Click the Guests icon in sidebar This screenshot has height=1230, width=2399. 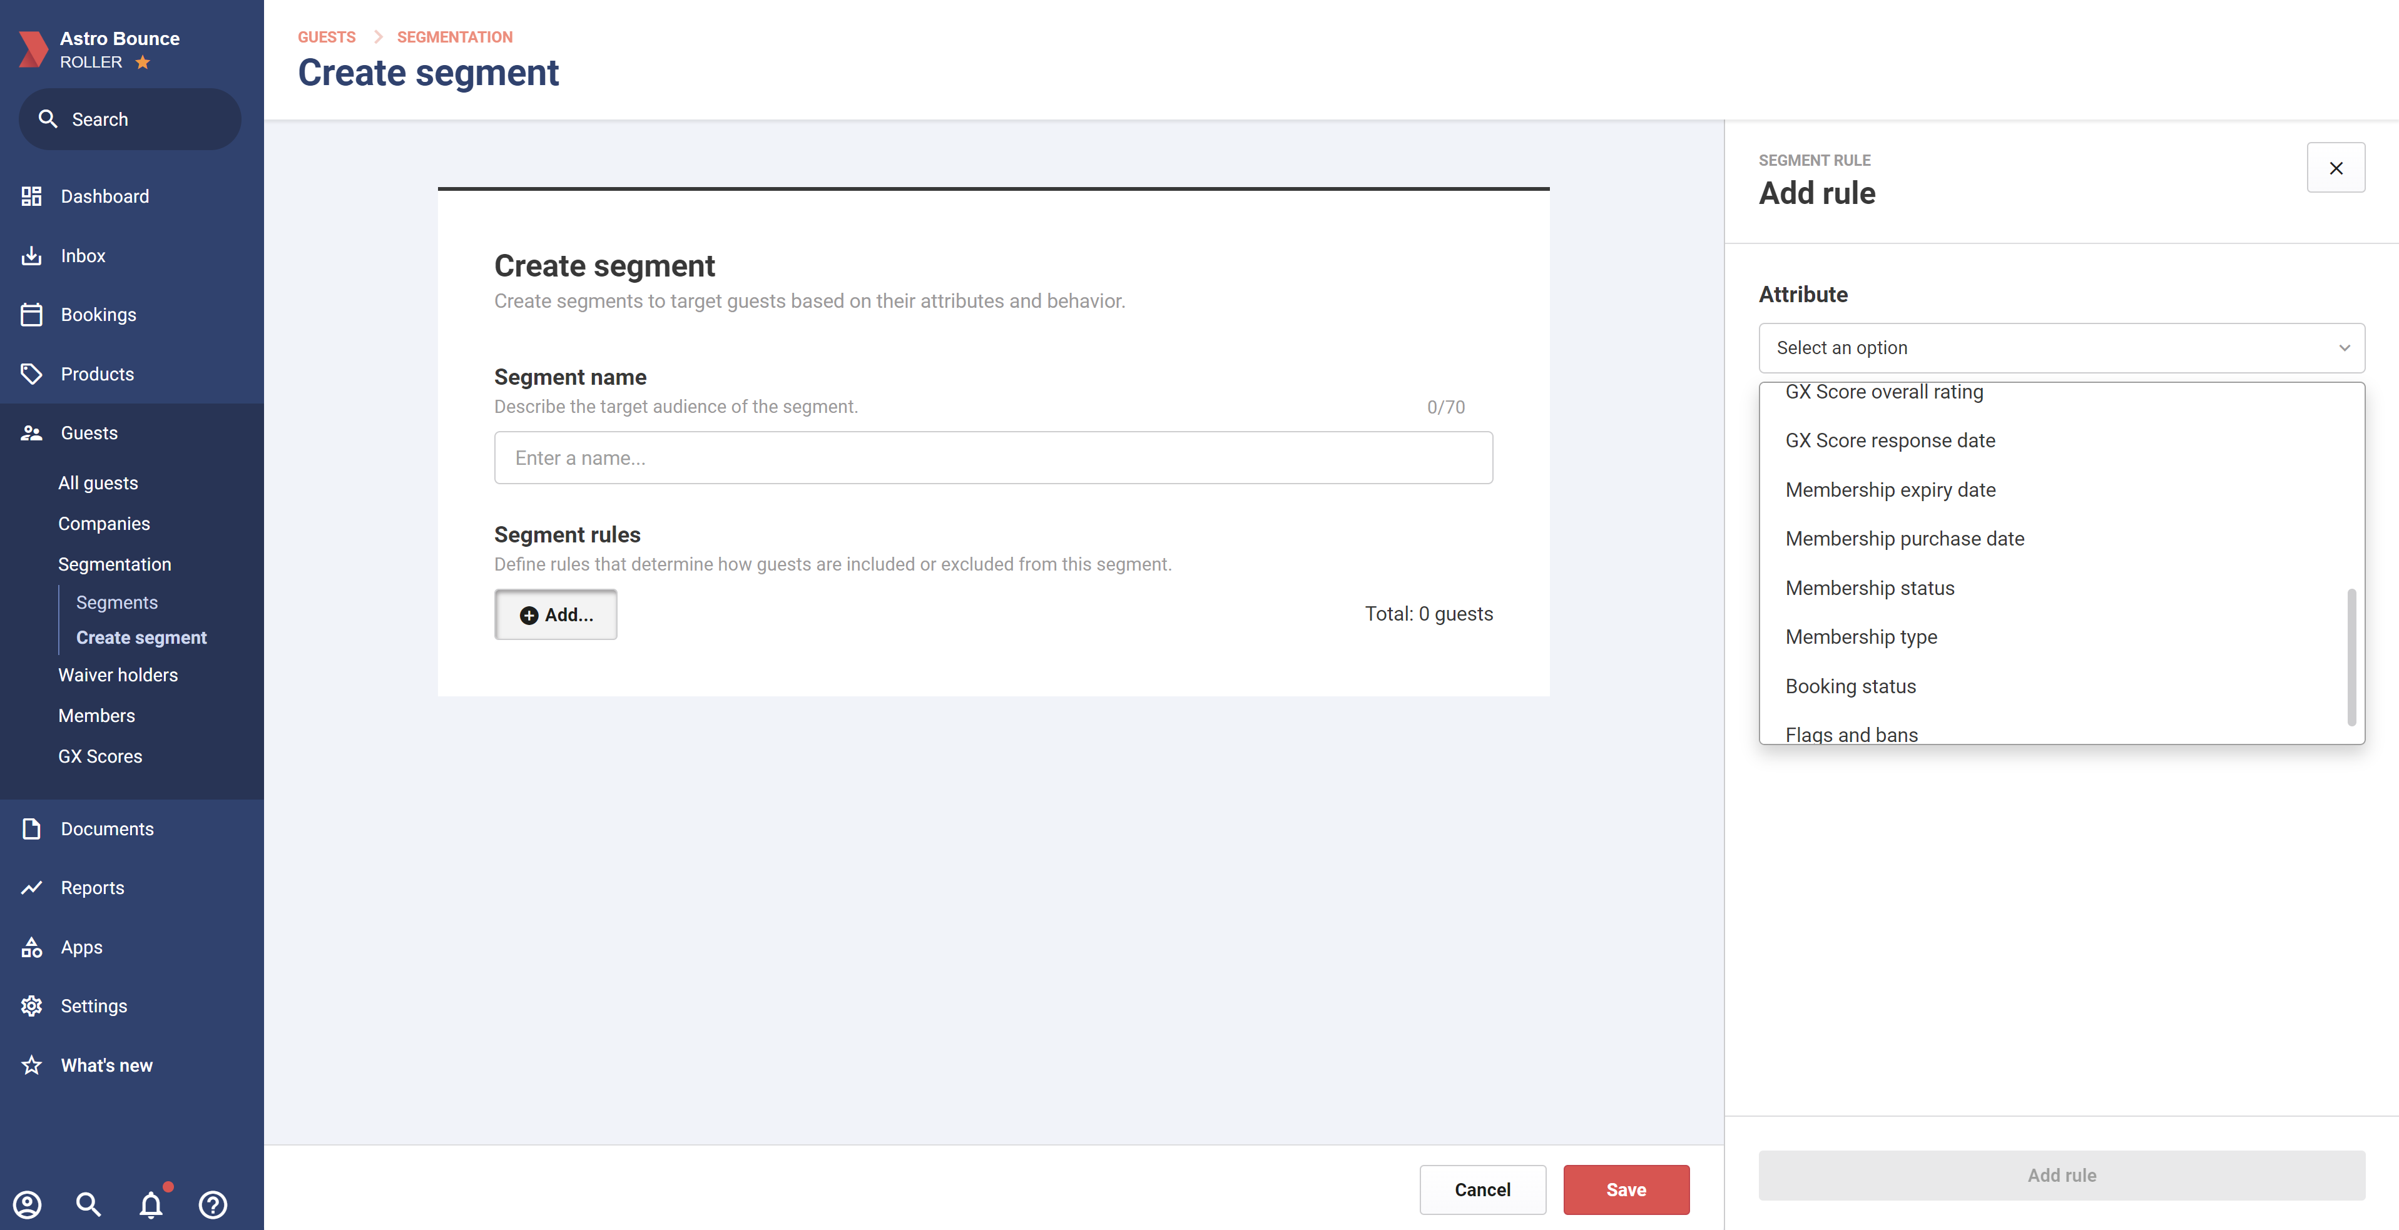click(30, 433)
